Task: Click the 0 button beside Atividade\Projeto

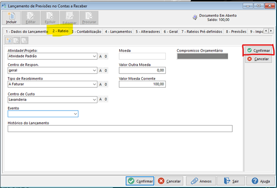Action: (105, 56)
